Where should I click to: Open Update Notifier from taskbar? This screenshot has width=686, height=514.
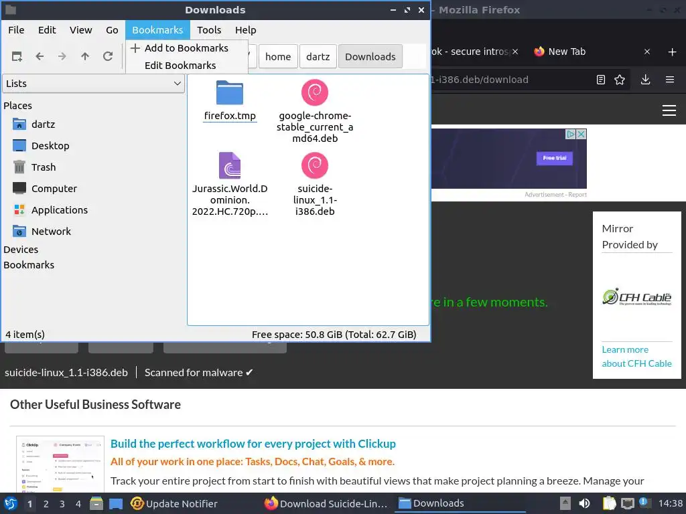(174, 503)
